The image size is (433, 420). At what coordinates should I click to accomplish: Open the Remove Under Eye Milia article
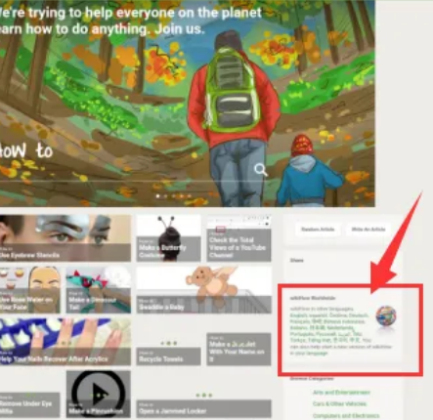point(30,405)
